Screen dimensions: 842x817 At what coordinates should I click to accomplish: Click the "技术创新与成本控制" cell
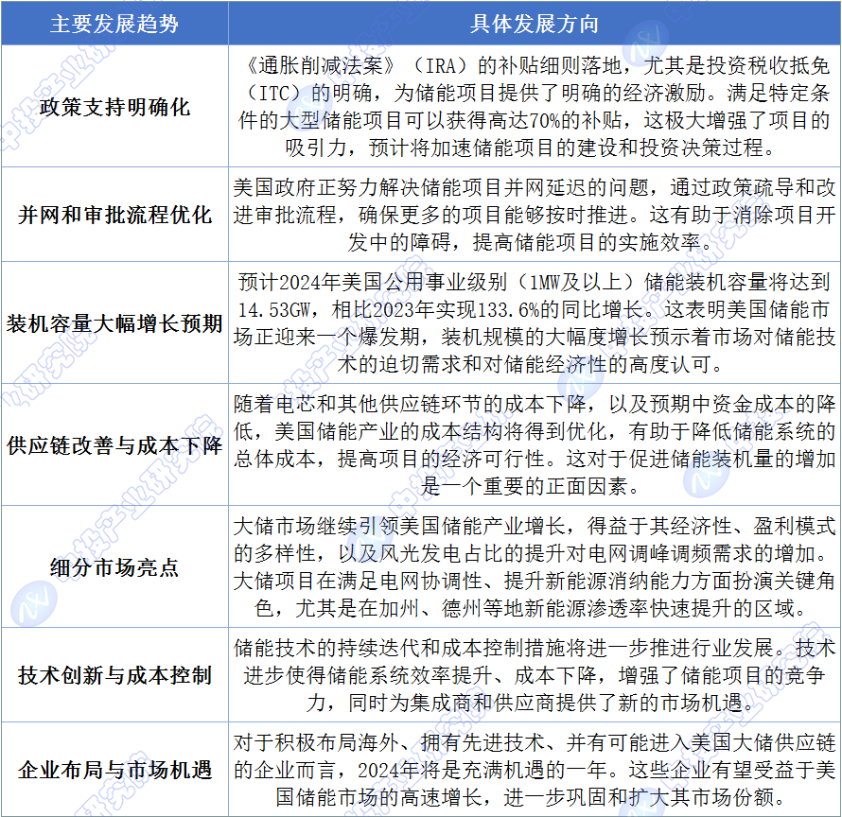point(114,676)
